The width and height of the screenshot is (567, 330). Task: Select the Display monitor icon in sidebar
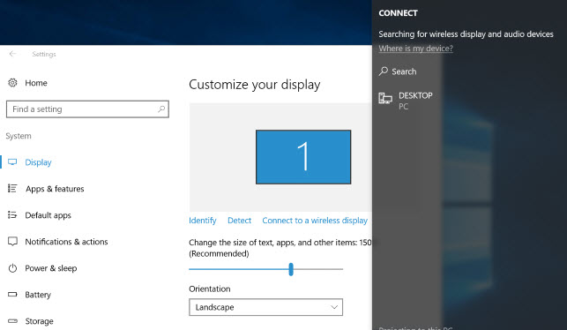click(x=12, y=162)
